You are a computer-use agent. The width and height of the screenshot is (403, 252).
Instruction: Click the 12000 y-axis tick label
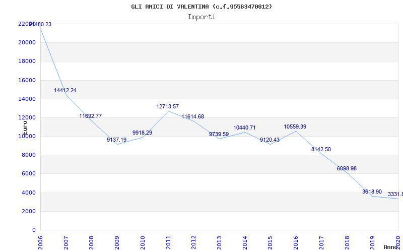point(27,117)
